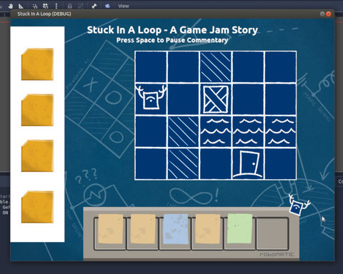Click the 'Stuck In A Loop - A Game Jam Story' heading
The height and width of the screenshot is (274, 343).
[172, 30]
